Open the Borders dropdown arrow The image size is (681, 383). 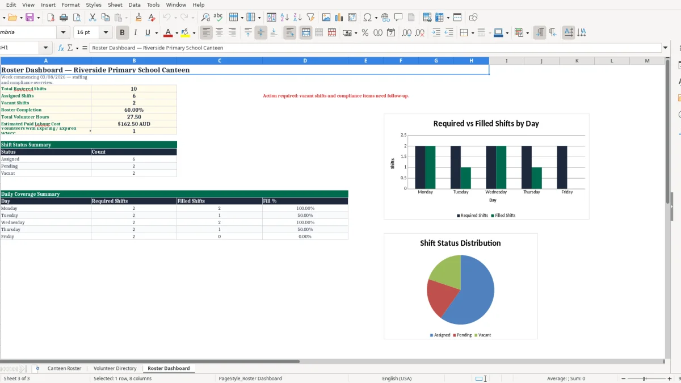tap(472, 33)
